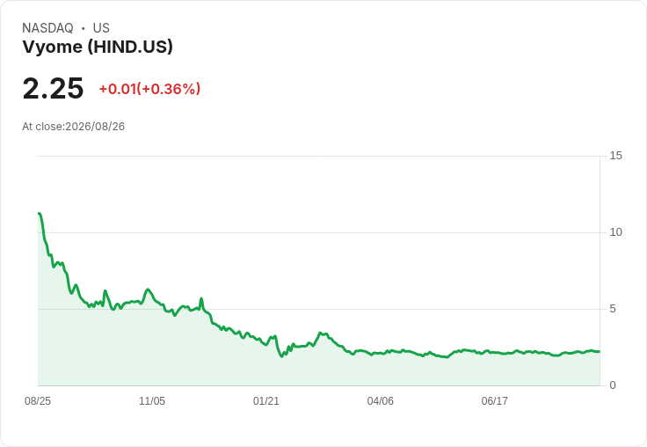Click the price spike just after 11/05

(202, 298)
